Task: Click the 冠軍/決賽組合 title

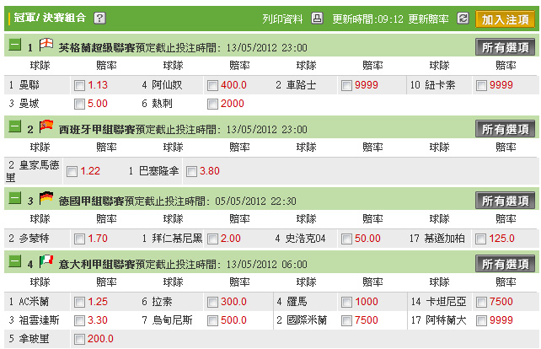Action: coord(50,18)
